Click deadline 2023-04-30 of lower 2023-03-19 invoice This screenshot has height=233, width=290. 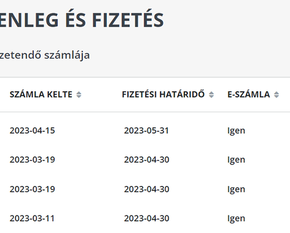pos(147,190)
